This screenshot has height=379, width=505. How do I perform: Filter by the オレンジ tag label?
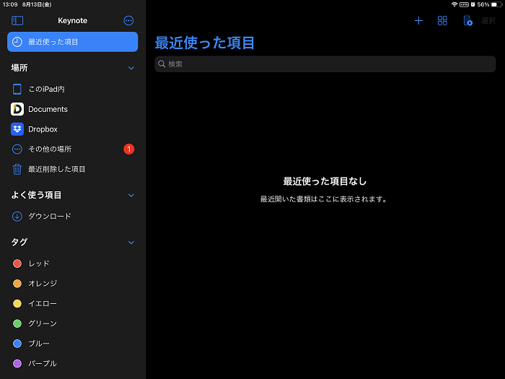tap(43, 284)
